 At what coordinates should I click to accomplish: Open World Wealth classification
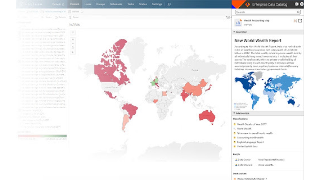click(244, 129)
